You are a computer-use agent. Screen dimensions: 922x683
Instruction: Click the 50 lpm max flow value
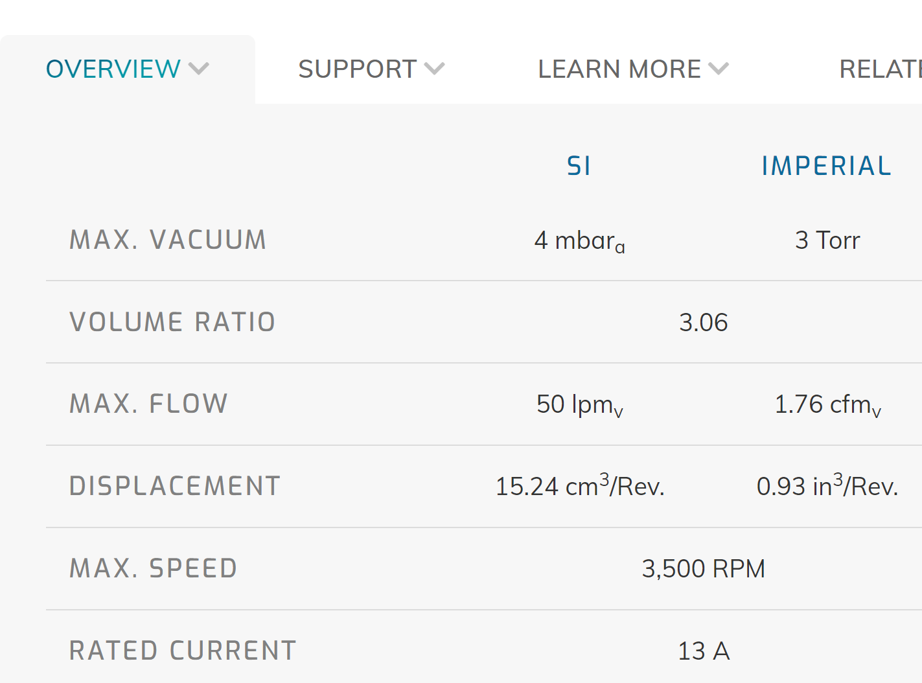click(x=580, y=405)
